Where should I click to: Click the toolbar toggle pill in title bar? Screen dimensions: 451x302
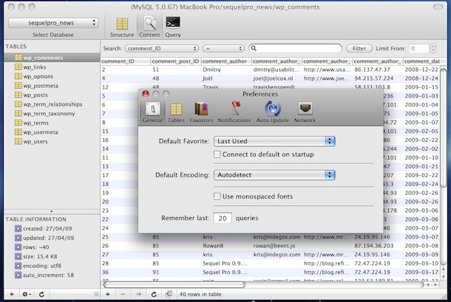[438, 7]
